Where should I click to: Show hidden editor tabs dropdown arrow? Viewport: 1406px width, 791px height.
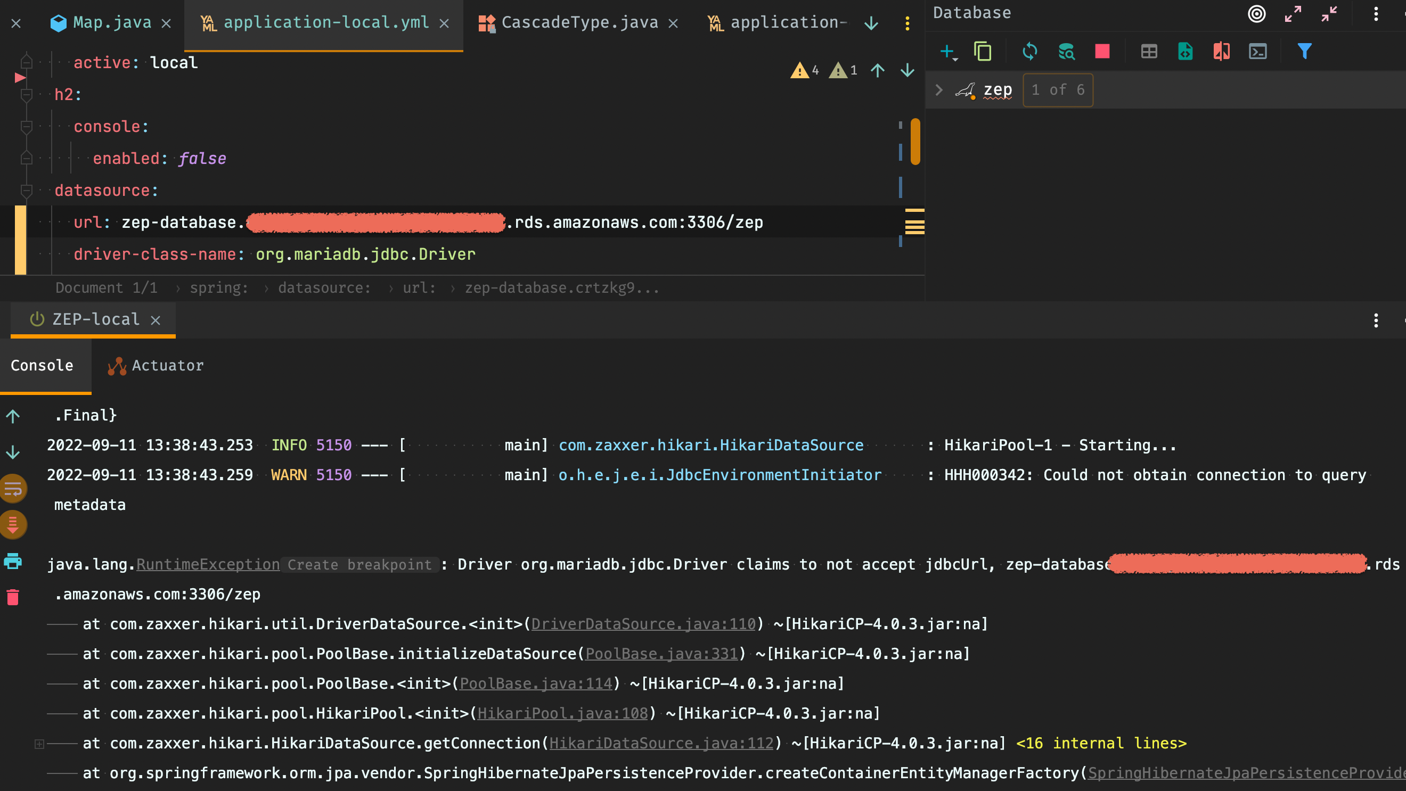pos(871,23)
